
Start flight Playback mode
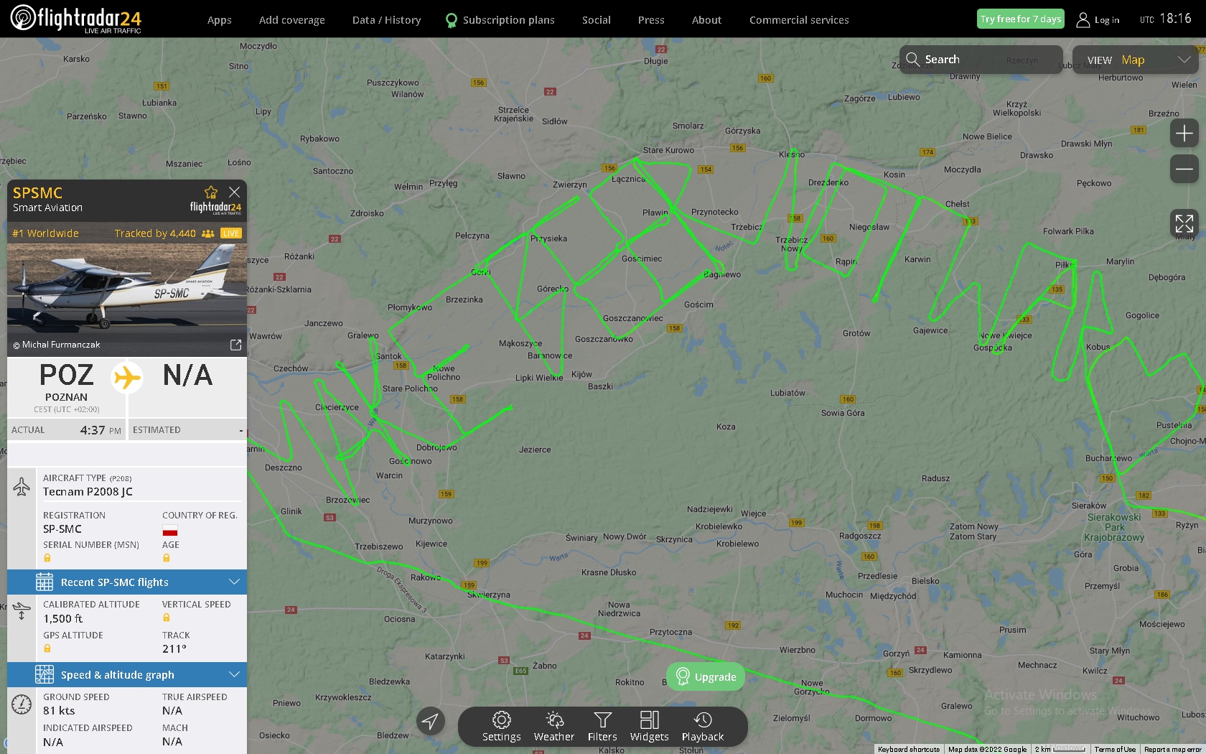pyautogui.click(x=702, y=725)
